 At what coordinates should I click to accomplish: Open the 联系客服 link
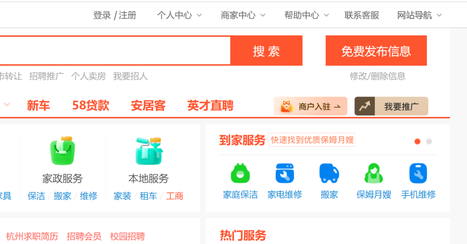(362, 15)
